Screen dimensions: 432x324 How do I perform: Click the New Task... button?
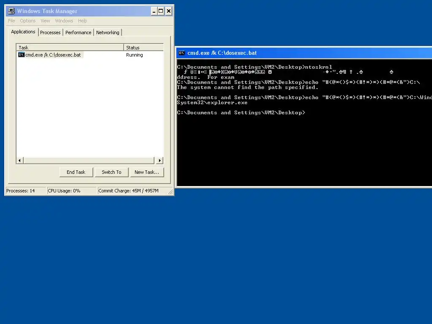(147, 172)
